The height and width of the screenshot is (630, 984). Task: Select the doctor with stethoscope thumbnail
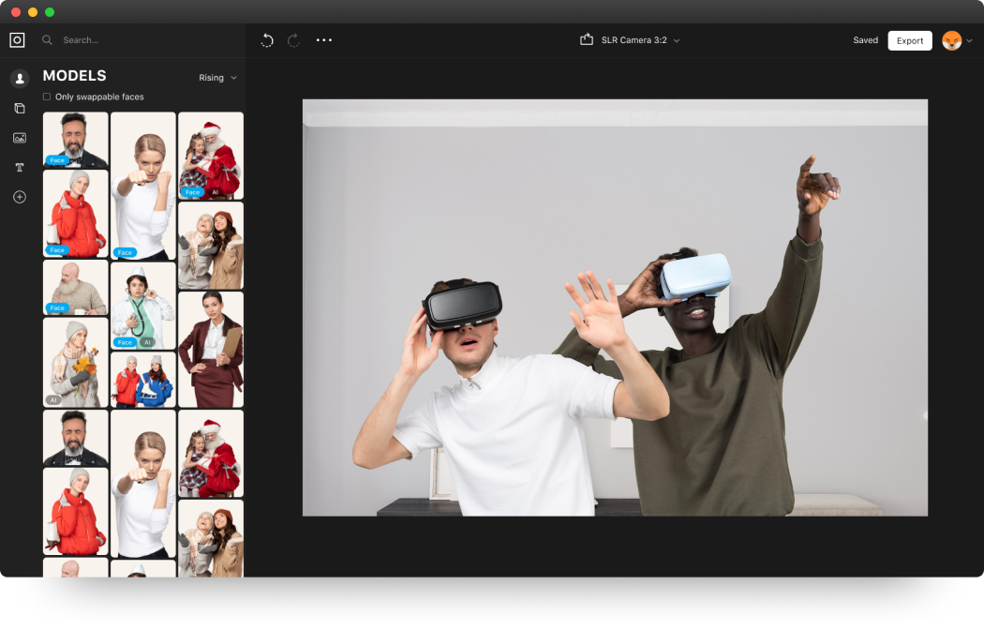coord(143,306)
